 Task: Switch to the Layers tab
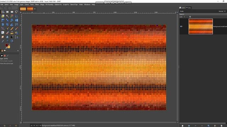[182, 8]
